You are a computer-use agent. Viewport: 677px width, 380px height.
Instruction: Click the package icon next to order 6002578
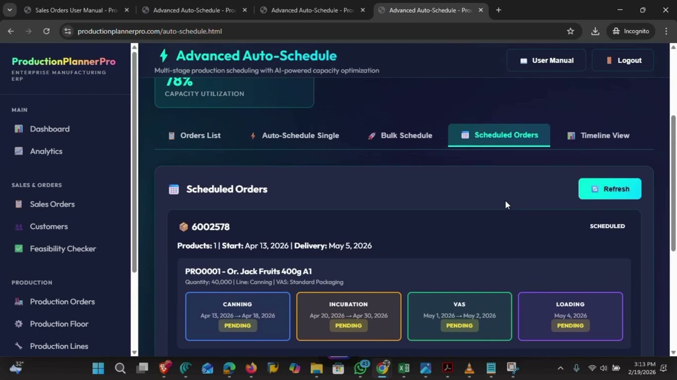184,227
